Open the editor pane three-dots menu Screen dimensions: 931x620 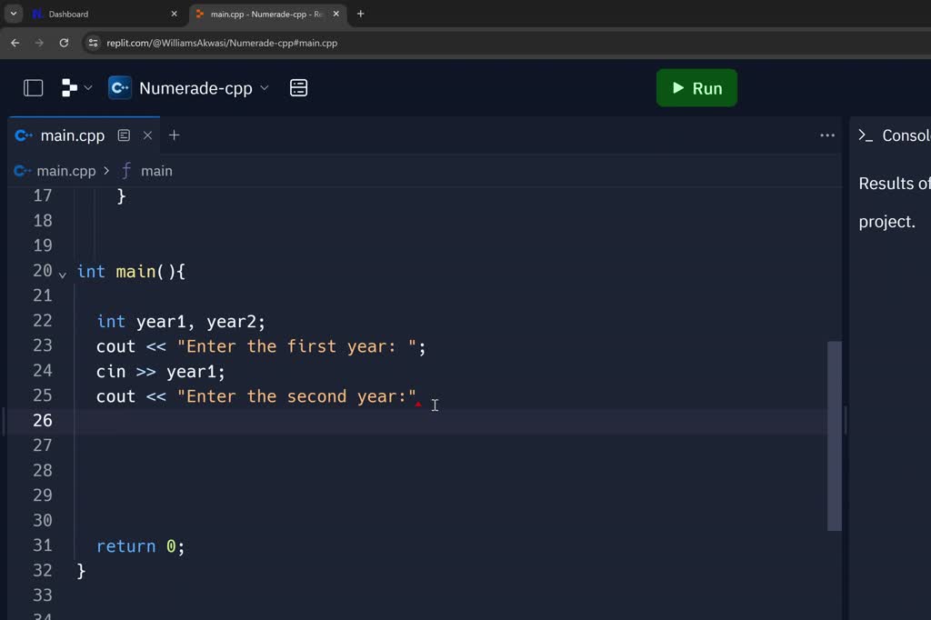point(827,135)
